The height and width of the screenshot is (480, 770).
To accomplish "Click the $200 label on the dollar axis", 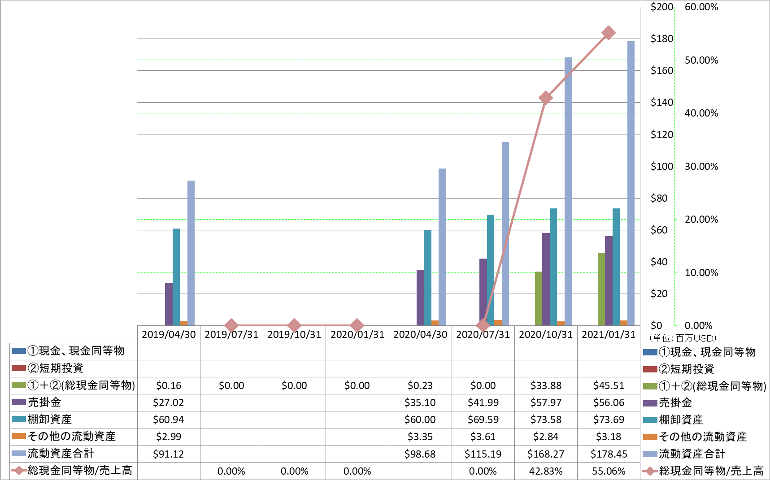I will pyautogui.click(x=662, y=7).
